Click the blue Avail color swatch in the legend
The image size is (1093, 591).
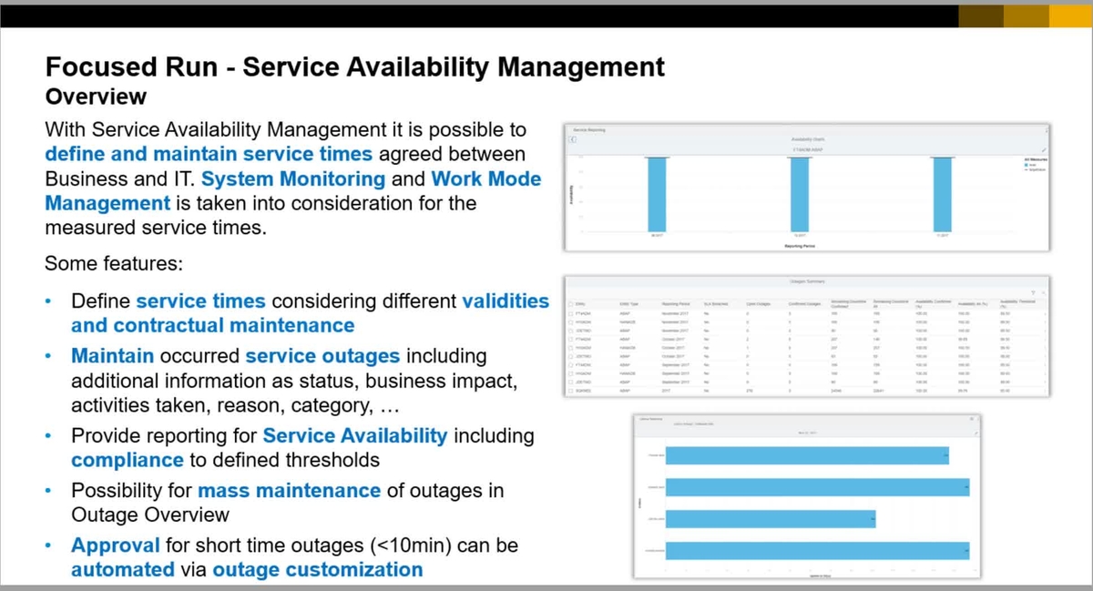point(1027,167)
